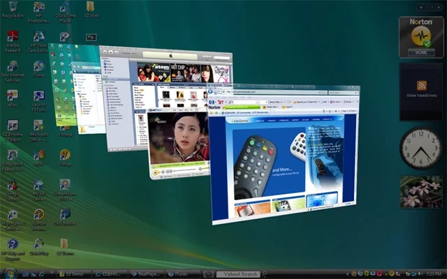Launch My HP Games shortcut

pyautogui.click(x=39, y=190)
